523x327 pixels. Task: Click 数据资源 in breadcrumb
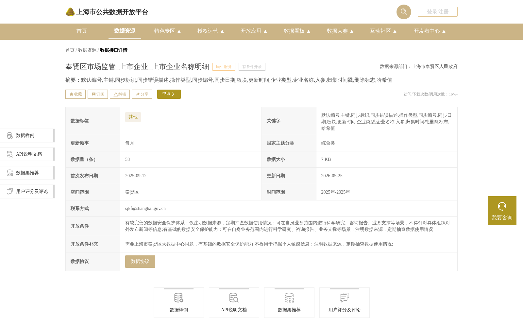(87, 50)
